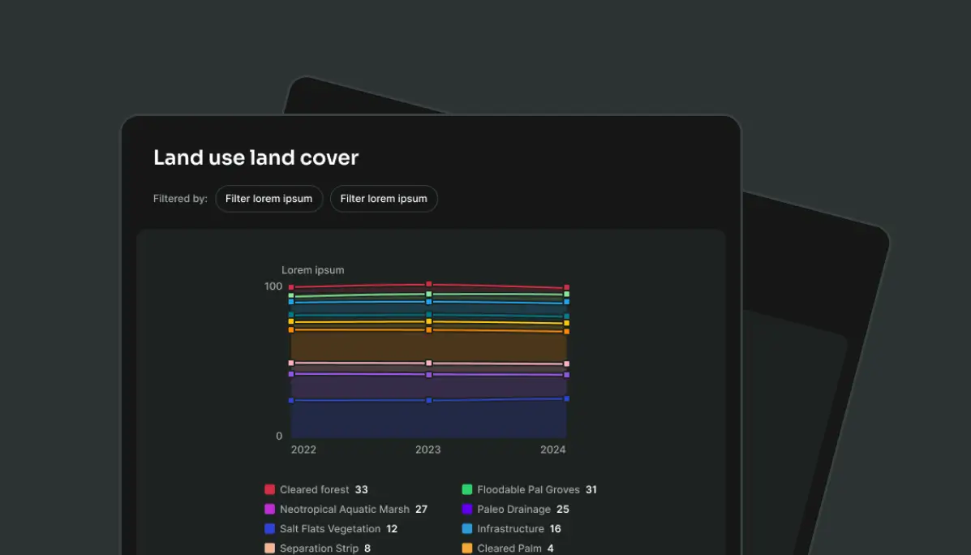971x555 pixels.
Task: Toggle the green Floodable Pal Groves swatch
Action: pos(467,489)
